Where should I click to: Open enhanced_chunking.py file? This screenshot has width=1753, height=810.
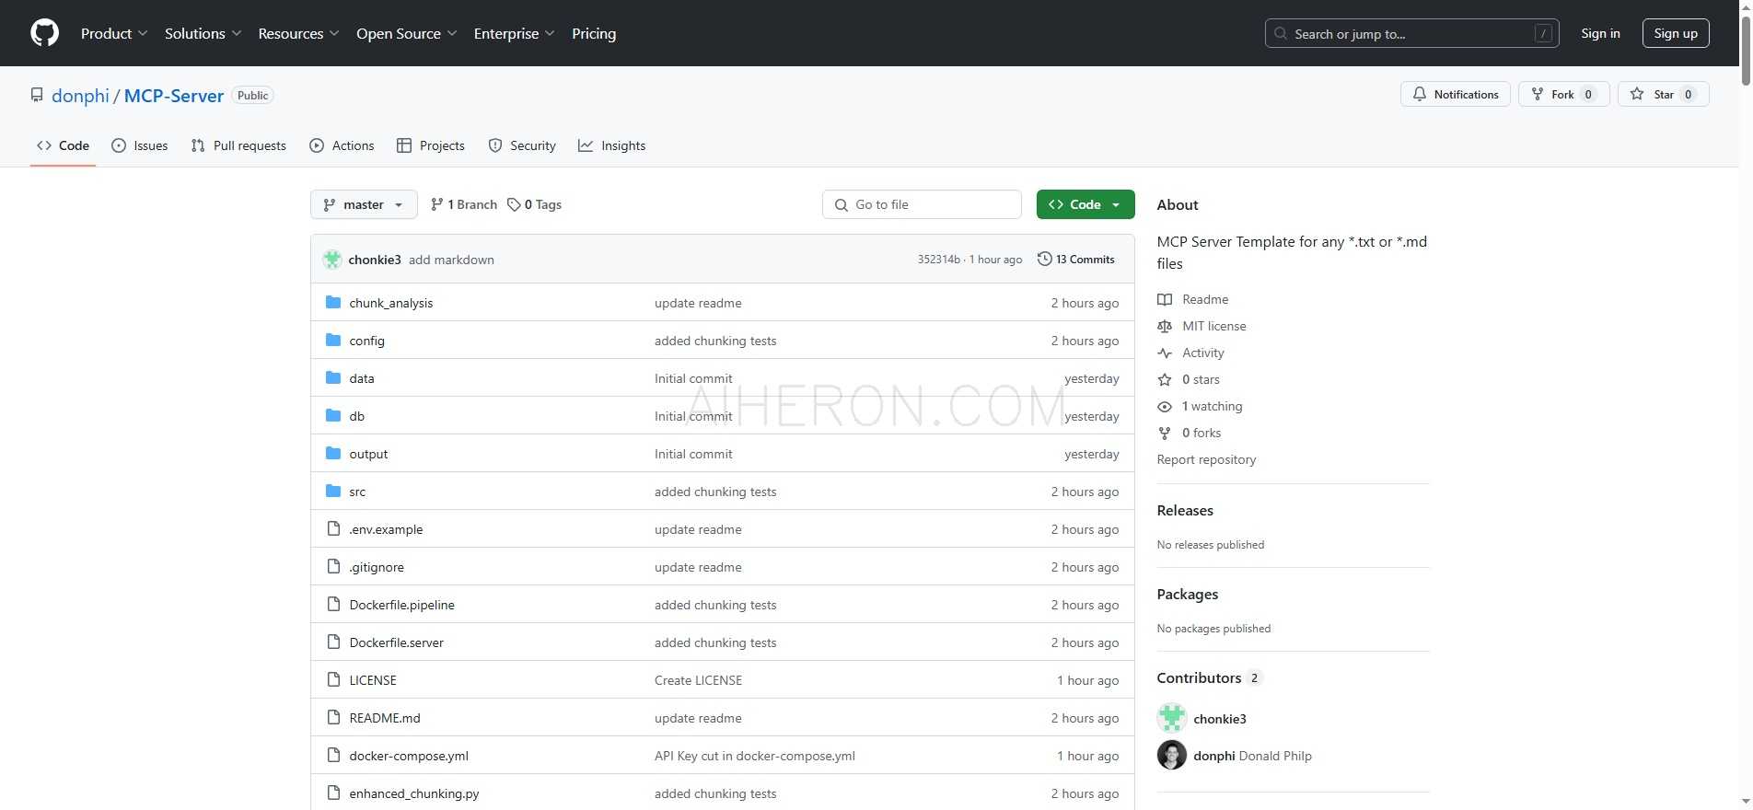coord(414,793)
